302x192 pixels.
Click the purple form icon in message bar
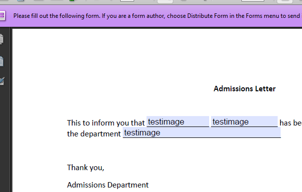point(2,16)
